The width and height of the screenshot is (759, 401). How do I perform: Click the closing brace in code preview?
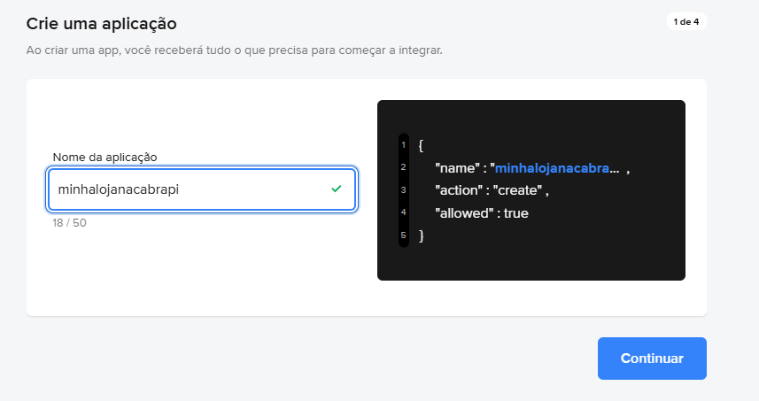[422, 235]
